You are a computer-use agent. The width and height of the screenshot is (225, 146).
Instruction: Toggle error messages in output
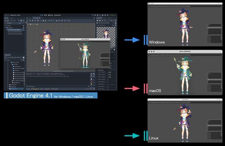pyautogui.click(x=92, y=81)
